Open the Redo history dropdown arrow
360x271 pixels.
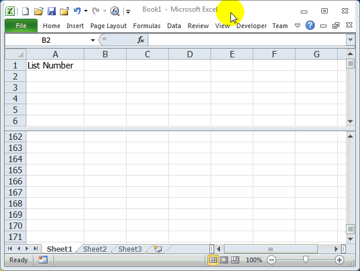[104, 11]
